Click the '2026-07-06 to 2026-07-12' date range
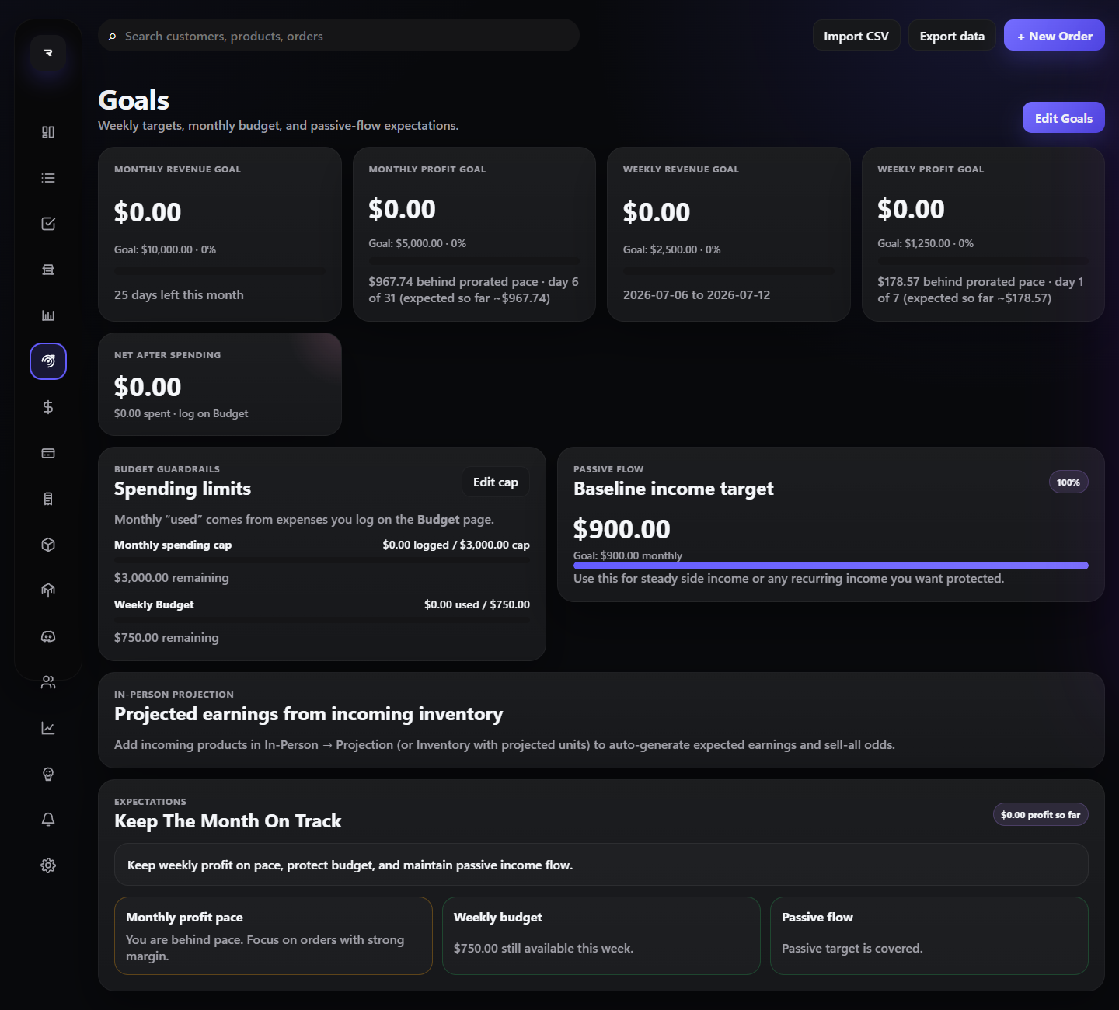This screenshot has height=1010, width=1119. pyautogui.click(x=696, y=295)
